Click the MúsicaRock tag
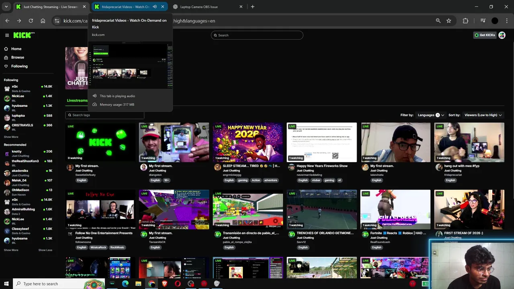The image size is (514, 289). click(99, 248)
